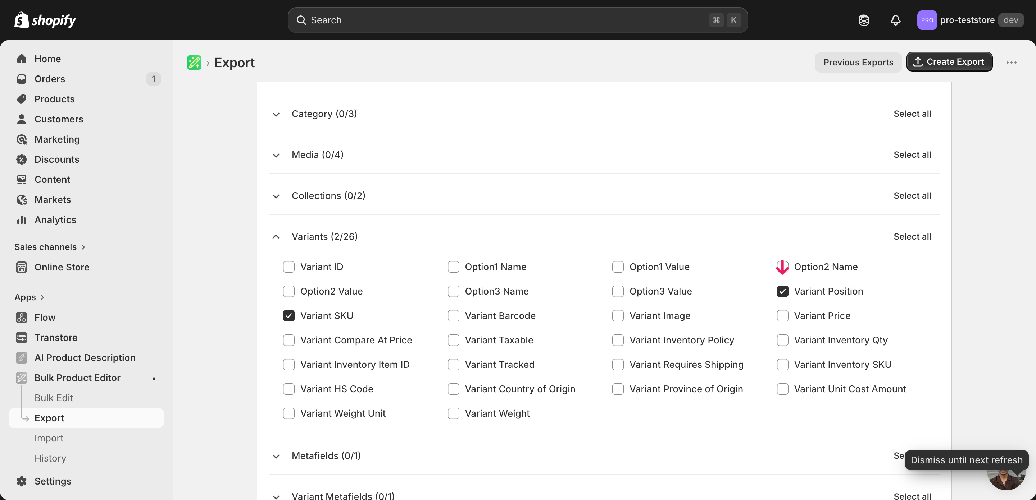The width and height of the screenshot is (1036, 500).
Task: Expand the Variant Metafields section chevron
Action: pyautogui.click(x=276, y=496)
